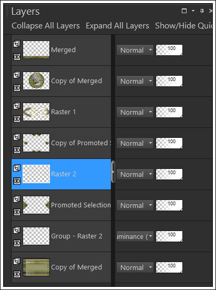Click the layer icon on Raster 2 row
The height and width of the screenshot is (290, 216).
17,168
